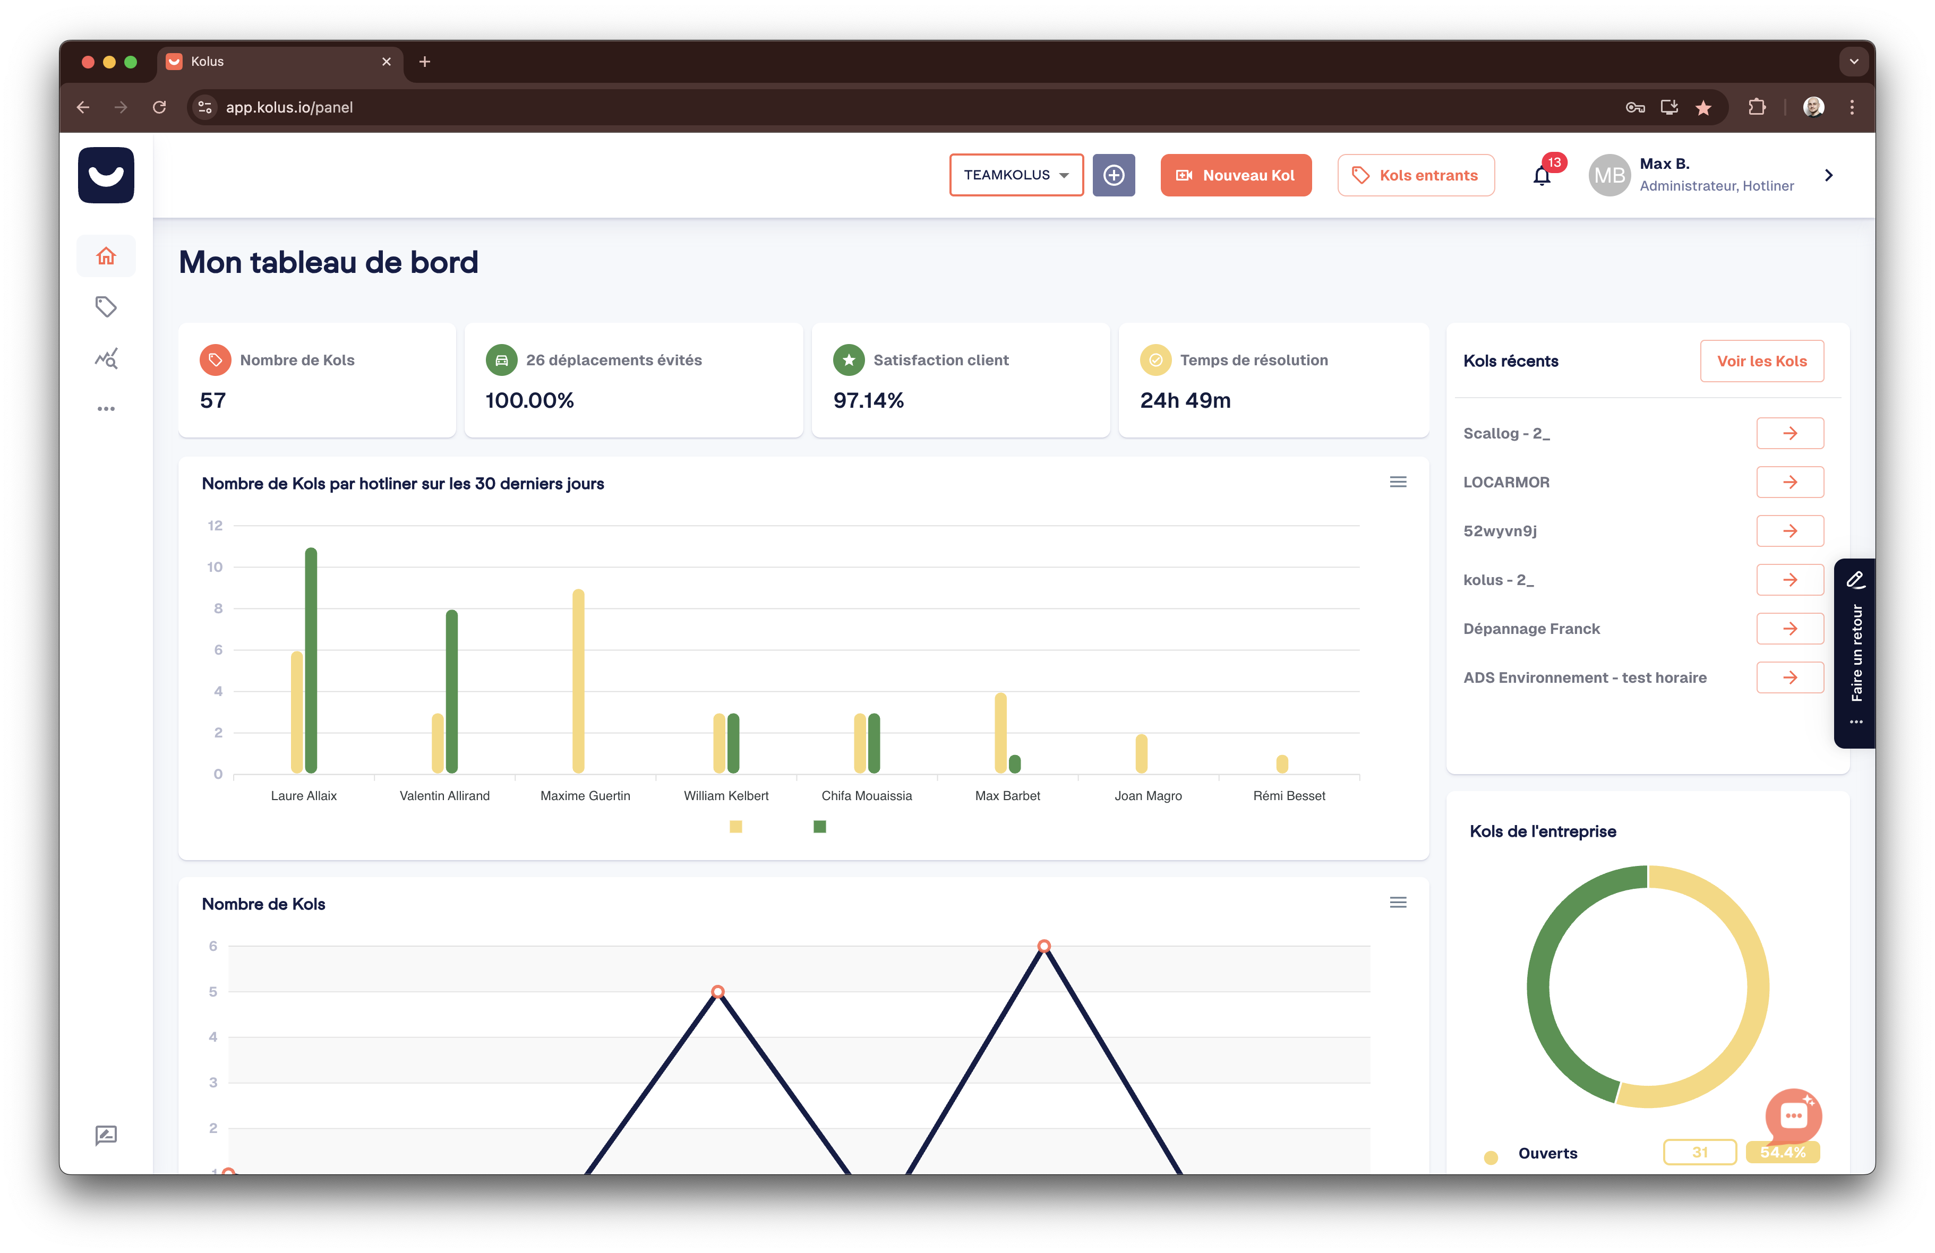Open the Kols tag icon in sidebar
This screenshot has height=1253, width=1935.
[106, 306]
